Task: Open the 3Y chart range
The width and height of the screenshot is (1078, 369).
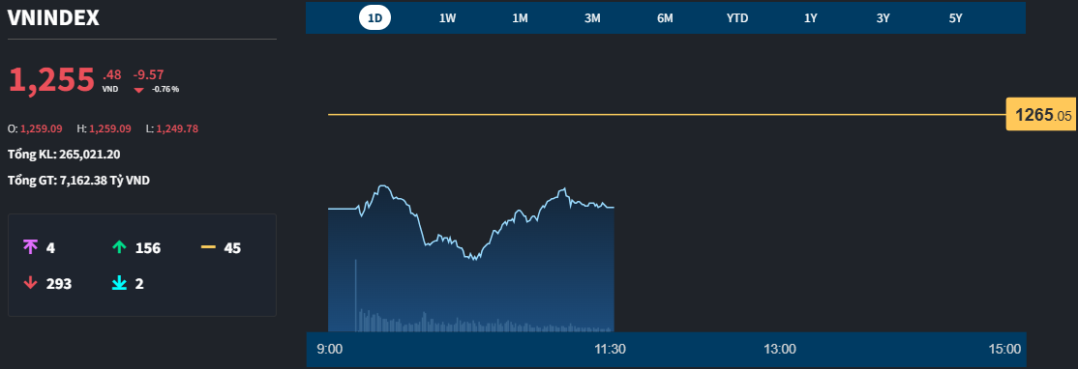Action: (883, 18)
